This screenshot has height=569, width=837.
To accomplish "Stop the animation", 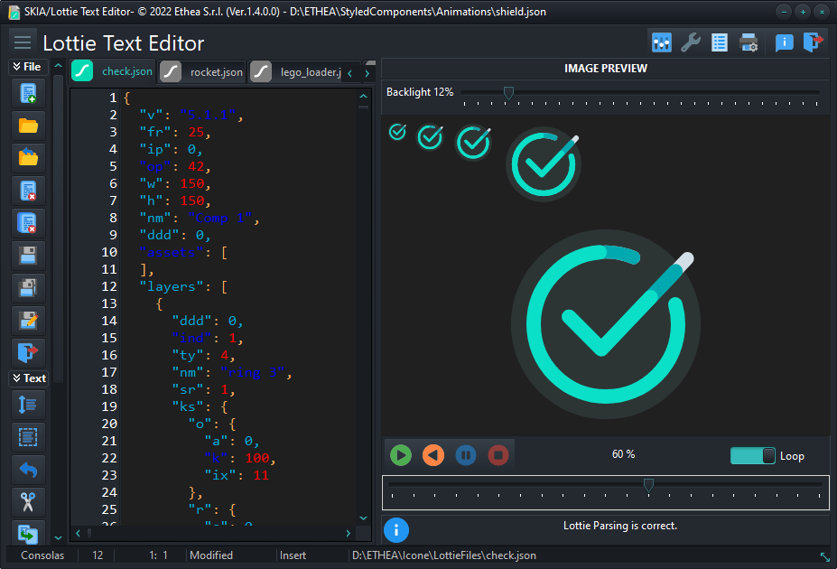I will 498,455.
